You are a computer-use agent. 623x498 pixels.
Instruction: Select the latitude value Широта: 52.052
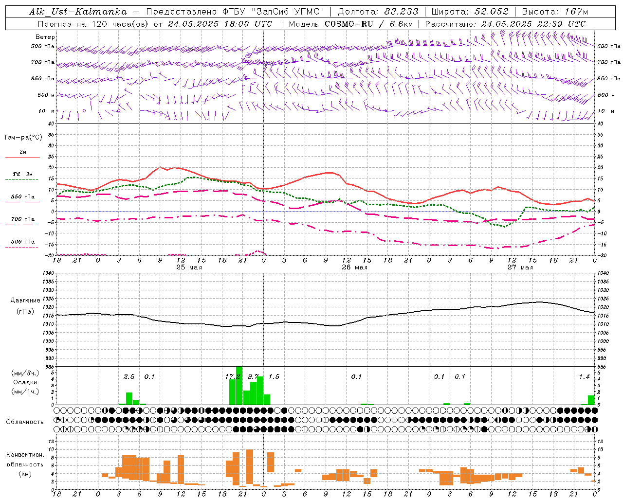pyautogui.click(x=470, y=12)
